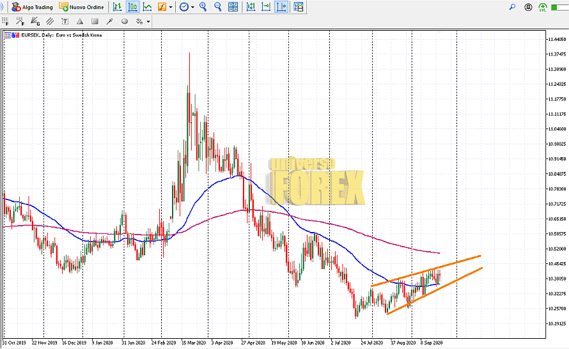Image resolution: width=569 pixels, height=349 pixels.
Task: Expand the timeframe clock dropdown
Action: tap(194, 7)
